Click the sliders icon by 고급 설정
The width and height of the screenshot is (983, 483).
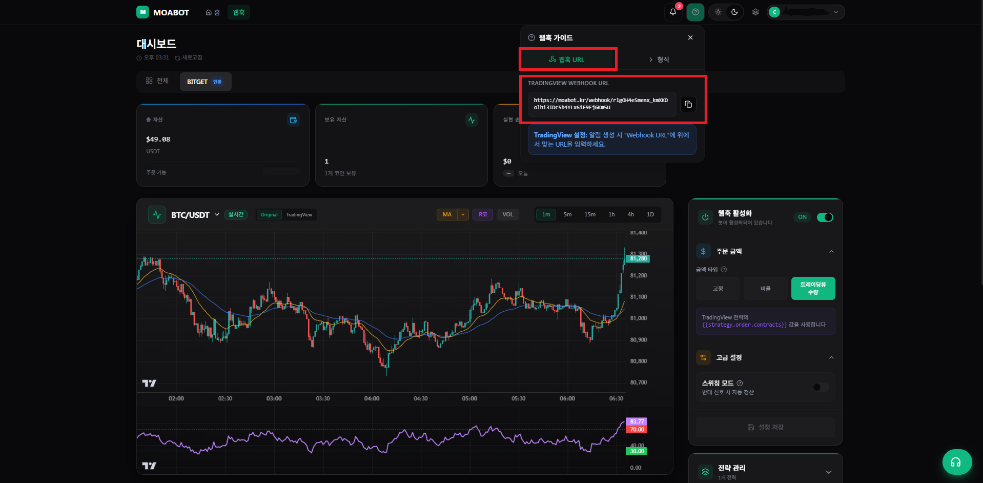(703, 357)
